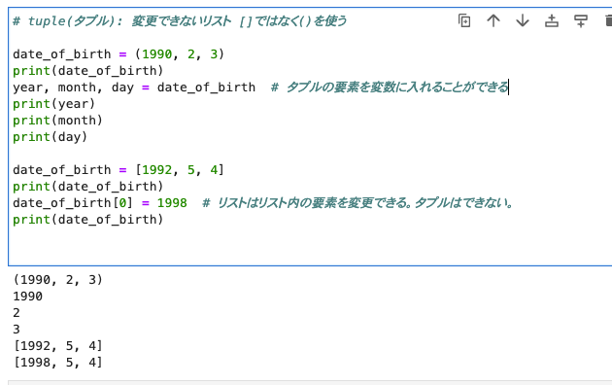This screenshot has height=385, width=612.
Task: Duplicate this cell with the copy icon
Action: pyautogui.click(x=464, y=20)
